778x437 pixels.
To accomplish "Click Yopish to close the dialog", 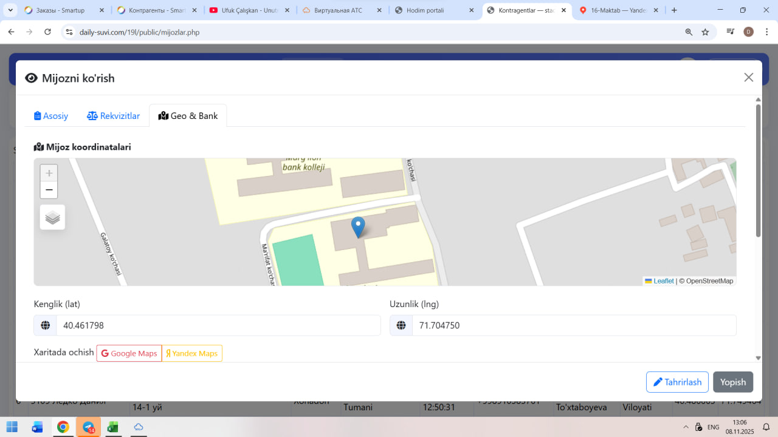I will coord(733,382).
